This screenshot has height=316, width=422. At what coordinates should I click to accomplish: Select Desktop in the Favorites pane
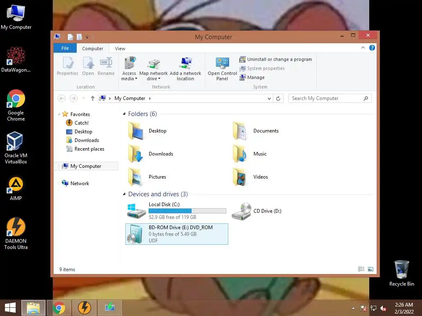pos(79,131)
